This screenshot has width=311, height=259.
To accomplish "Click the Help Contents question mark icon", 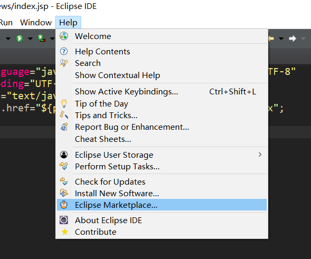I will tap(64, 51).
